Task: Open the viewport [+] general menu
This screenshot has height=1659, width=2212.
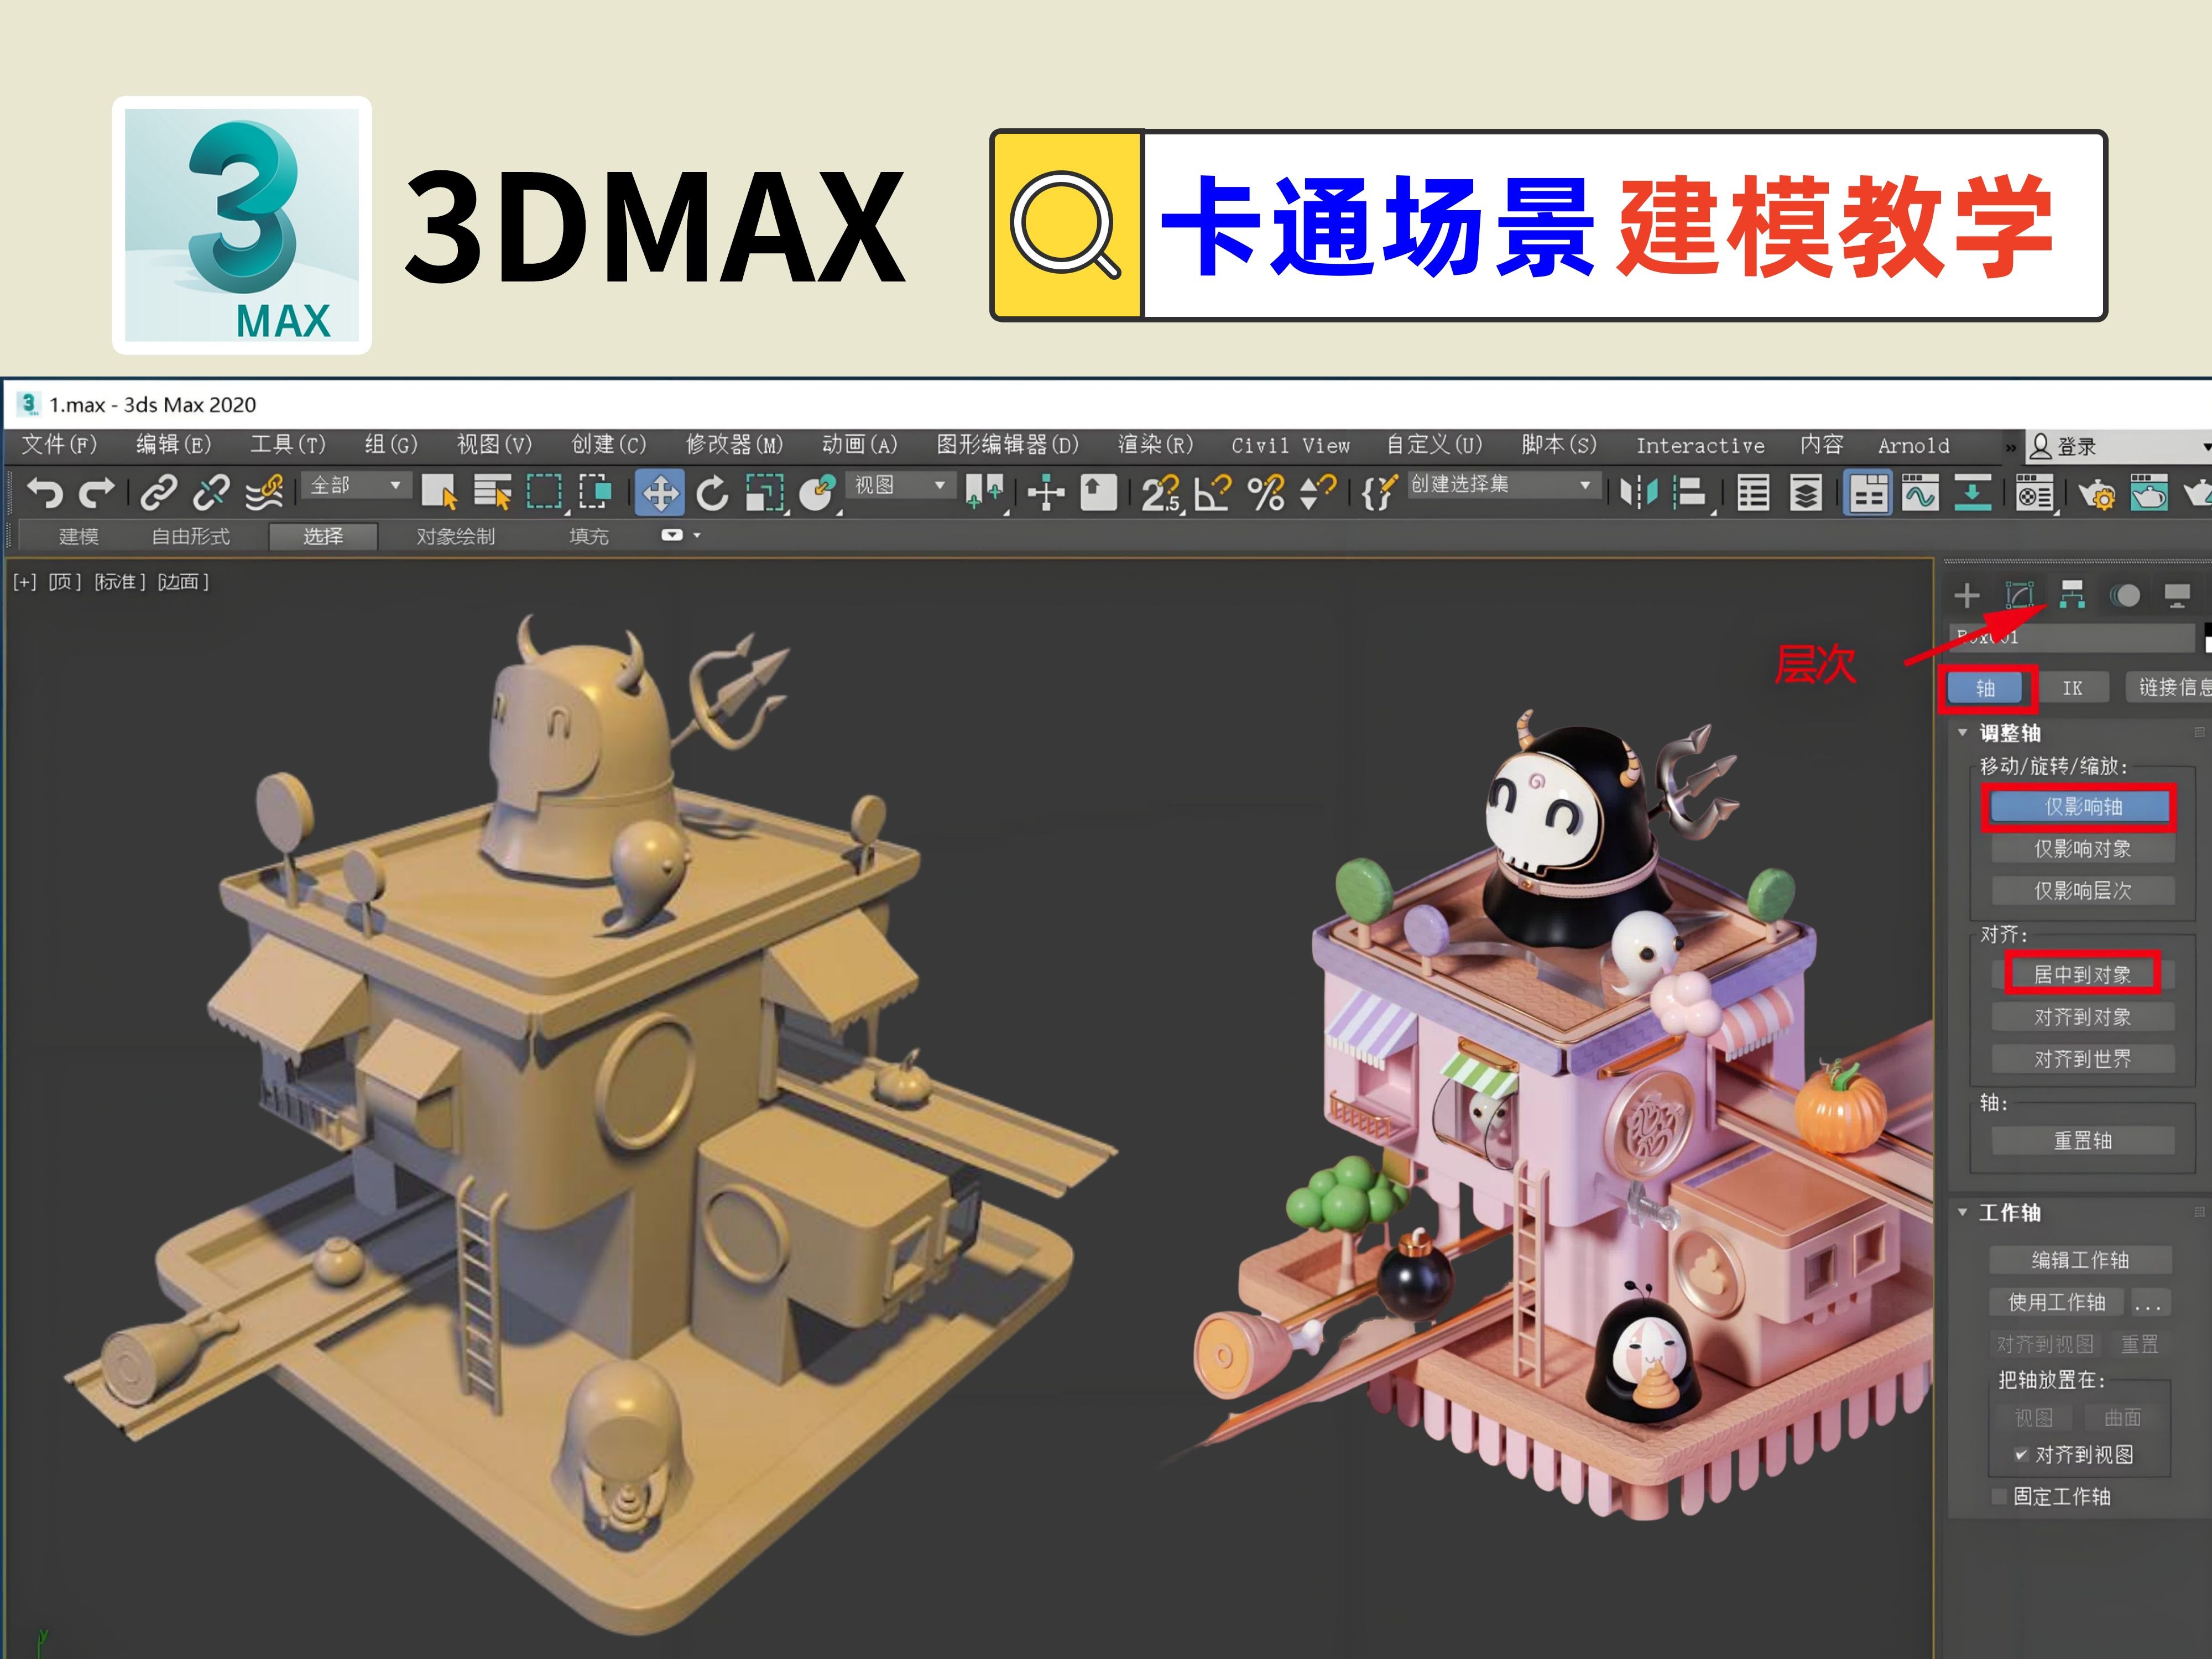Action: click(x=25, y=582)
